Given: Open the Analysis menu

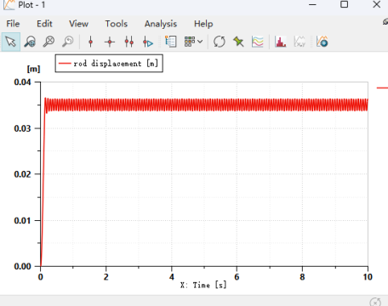Looking at the screenshot, I should click(x=161, y=24).
